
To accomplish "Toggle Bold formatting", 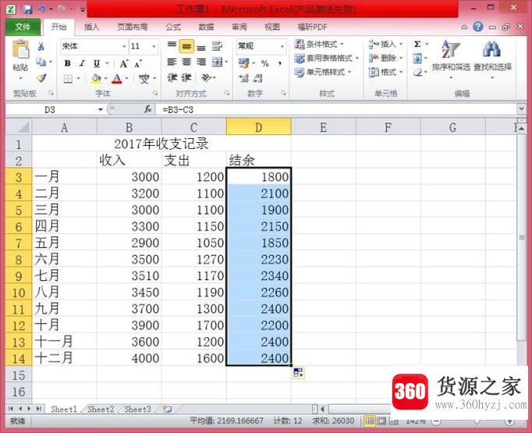I will (68, 63).
